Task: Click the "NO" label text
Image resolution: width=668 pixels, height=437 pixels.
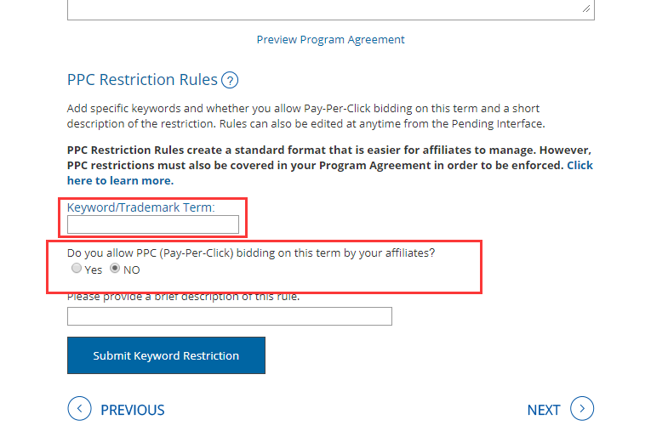Action: point(132,270)
